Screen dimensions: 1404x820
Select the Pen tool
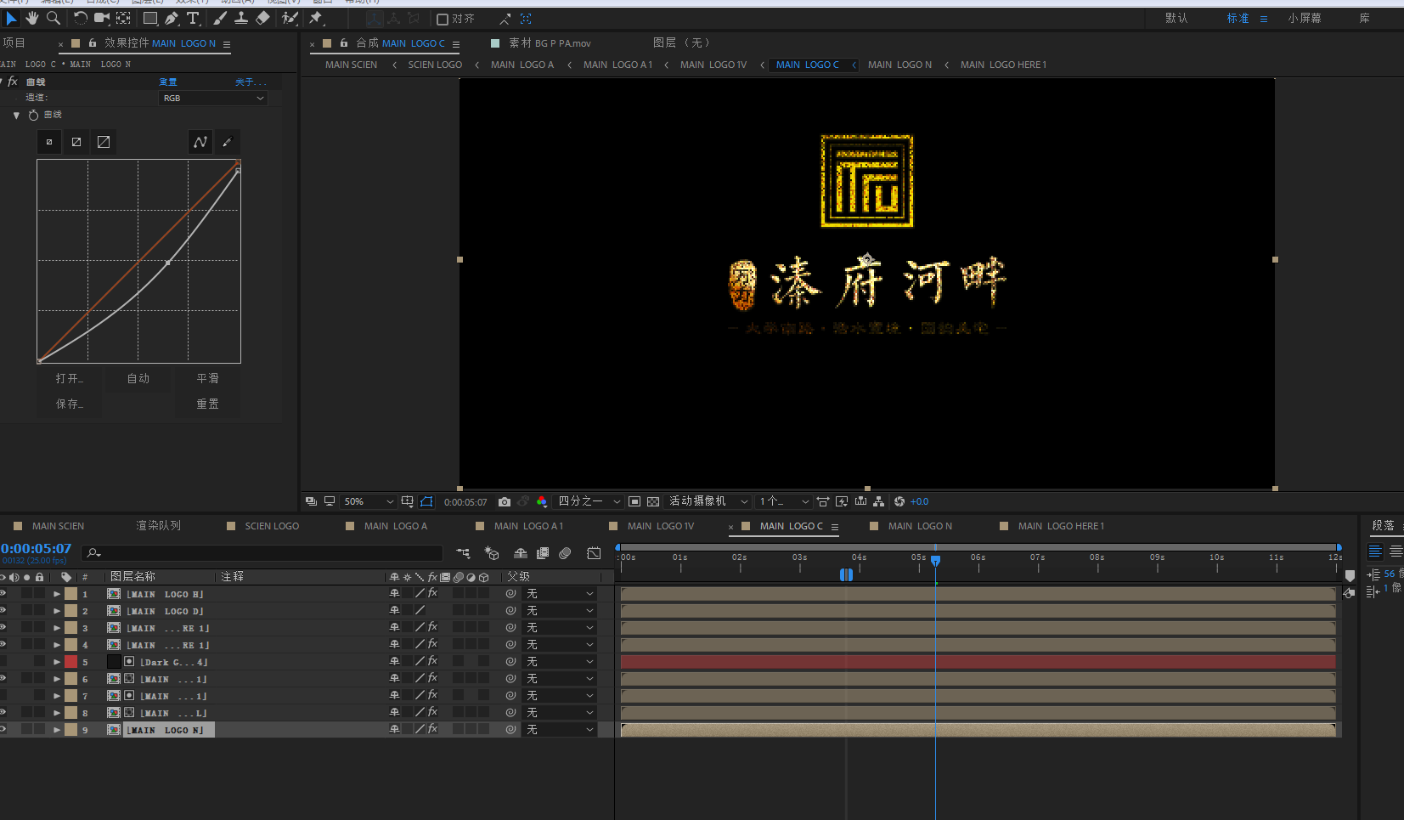tap(172, 18)
